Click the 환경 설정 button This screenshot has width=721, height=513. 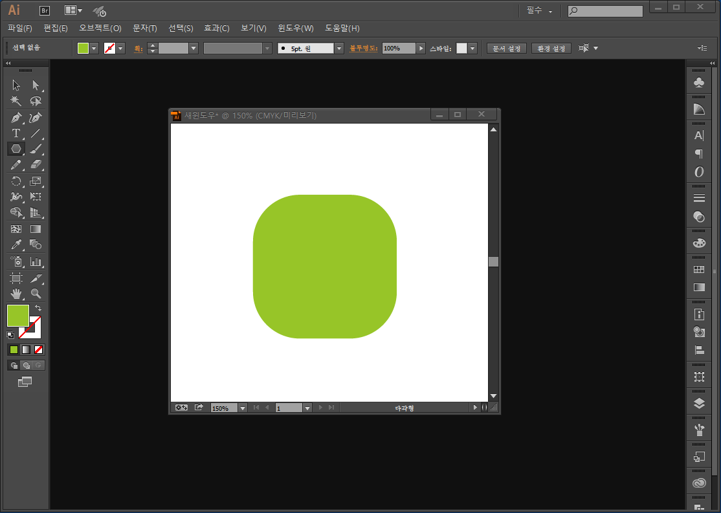point(551,49)
